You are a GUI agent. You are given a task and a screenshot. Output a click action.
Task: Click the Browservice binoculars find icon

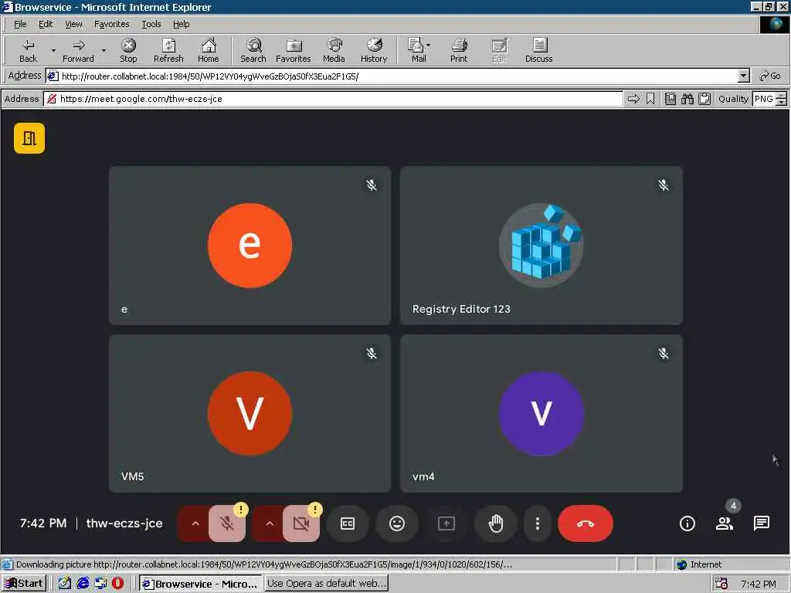coord(687,99)
